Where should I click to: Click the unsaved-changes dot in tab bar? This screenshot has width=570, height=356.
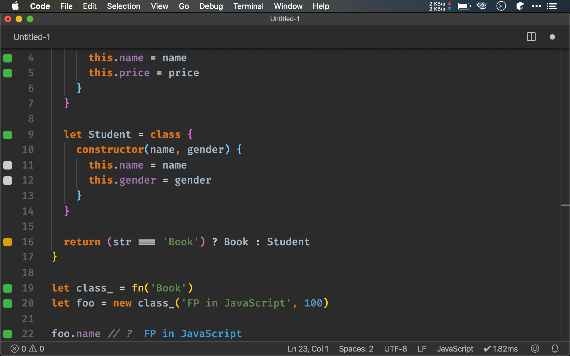552,37
